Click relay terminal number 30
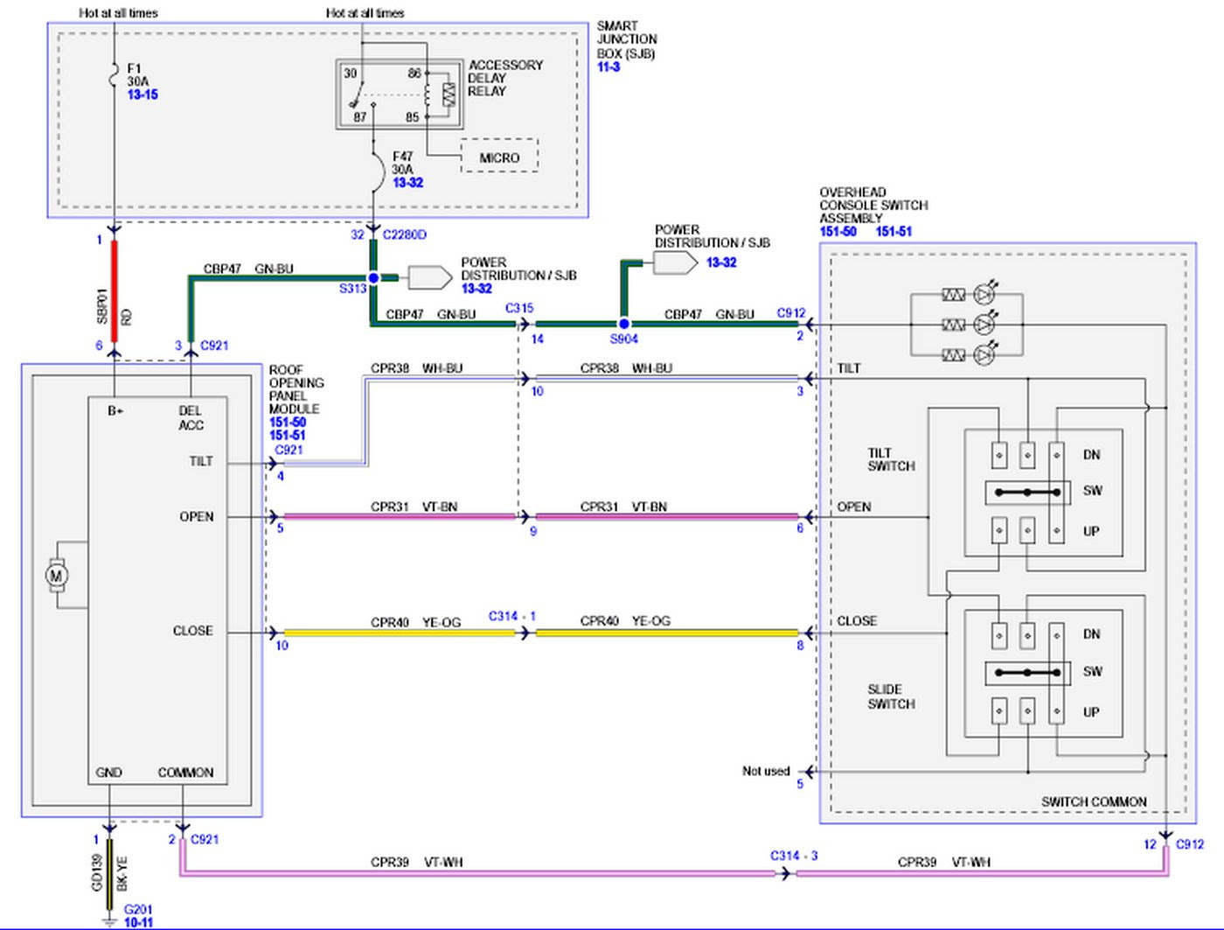The image size is (1224, 930). point(350,73)
